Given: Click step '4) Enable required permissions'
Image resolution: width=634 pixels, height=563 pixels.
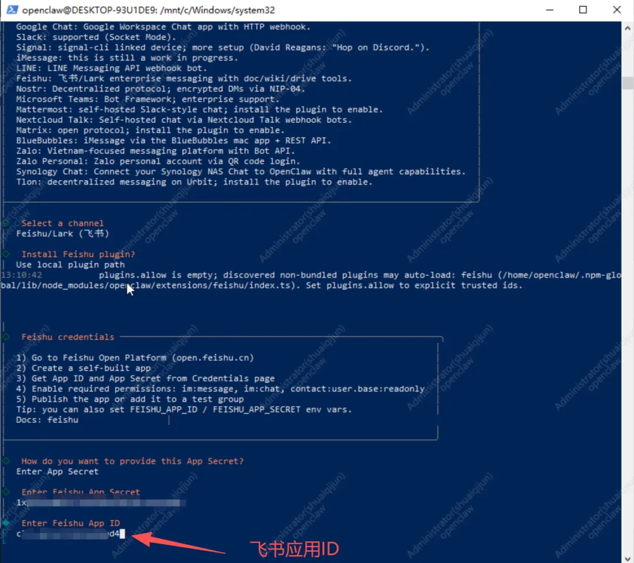Looking at the screenshot, I should pos(220,389).
